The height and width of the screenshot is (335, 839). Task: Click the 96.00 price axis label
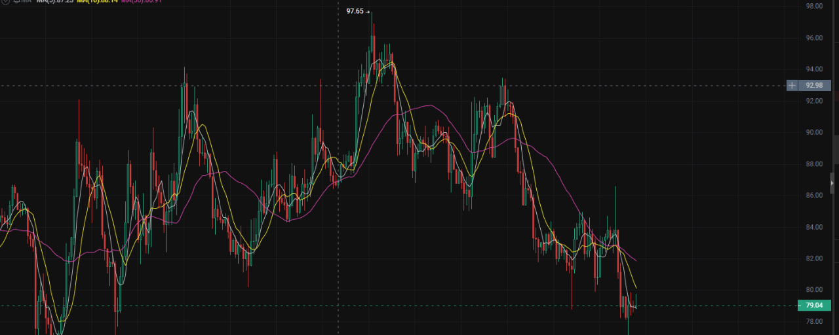[x=814, y=38]
